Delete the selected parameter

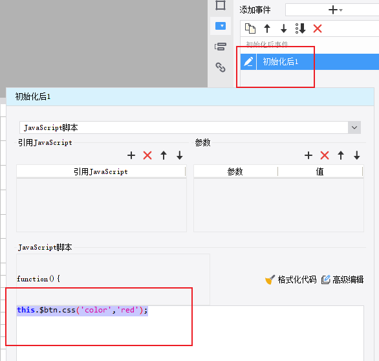point(325,155)
